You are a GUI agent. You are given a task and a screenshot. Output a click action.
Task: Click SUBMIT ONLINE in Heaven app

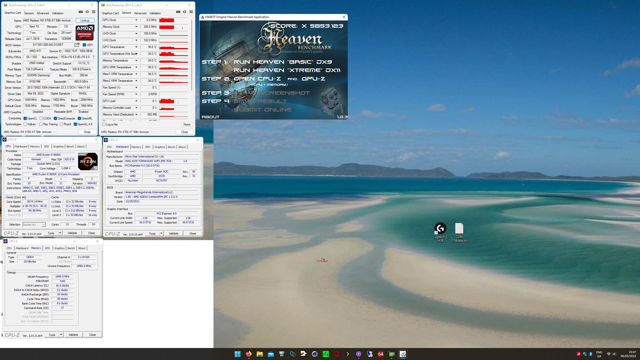click(263, 110)
